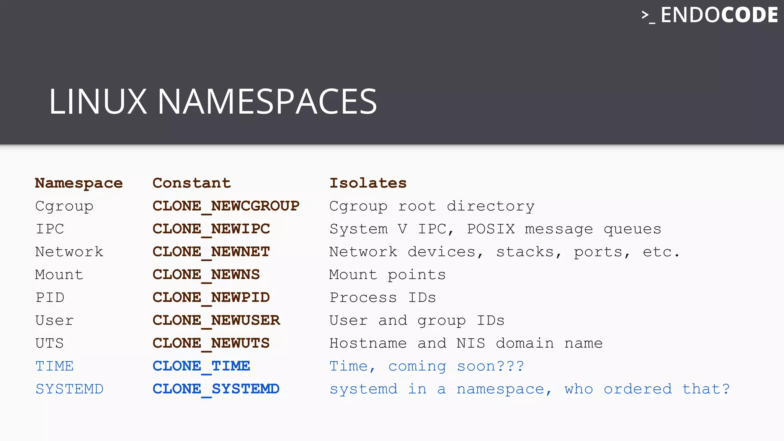Click 'Process IDs' text

[x=383, y=297]
